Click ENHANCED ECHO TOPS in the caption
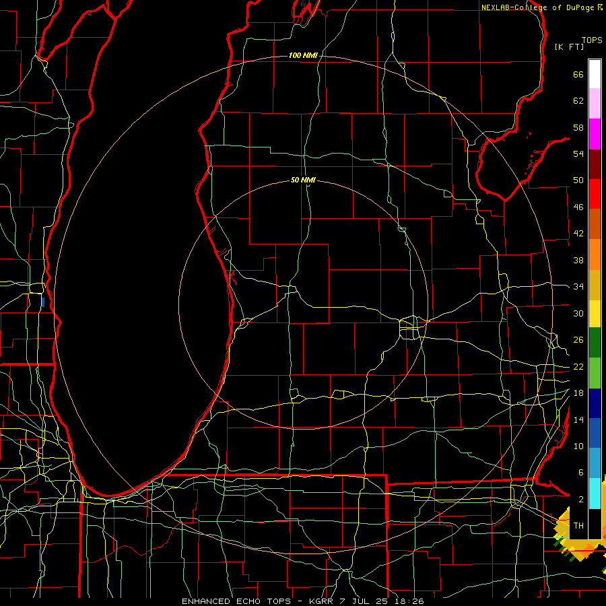Image resolution: width=606 pixels, height=606 pixels. (236, 601)
